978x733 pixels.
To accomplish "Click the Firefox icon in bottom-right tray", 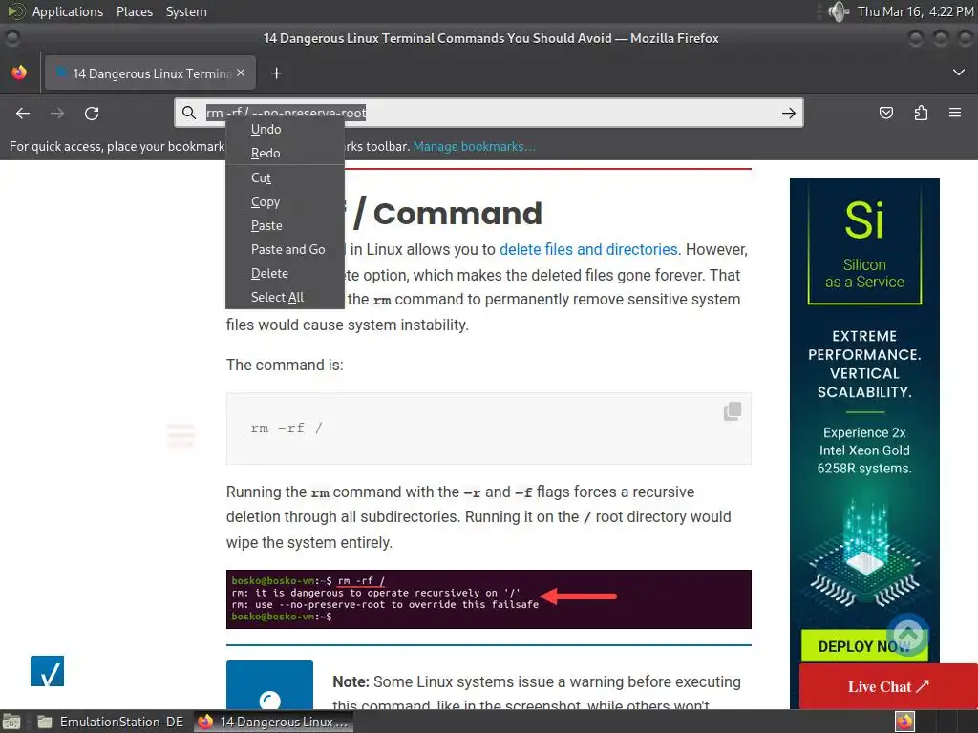I will [904, 722].
